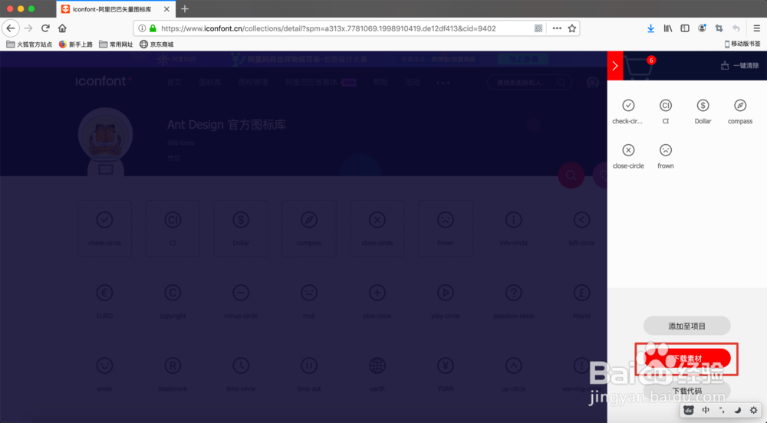Click the input method moon icon

[737, 410]
